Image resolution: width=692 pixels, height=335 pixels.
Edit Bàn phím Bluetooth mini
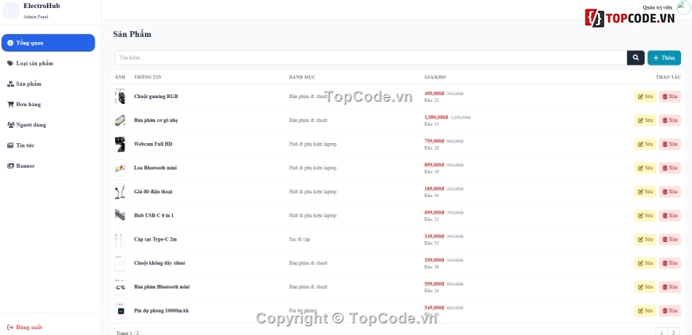click(x=645, y=287)
